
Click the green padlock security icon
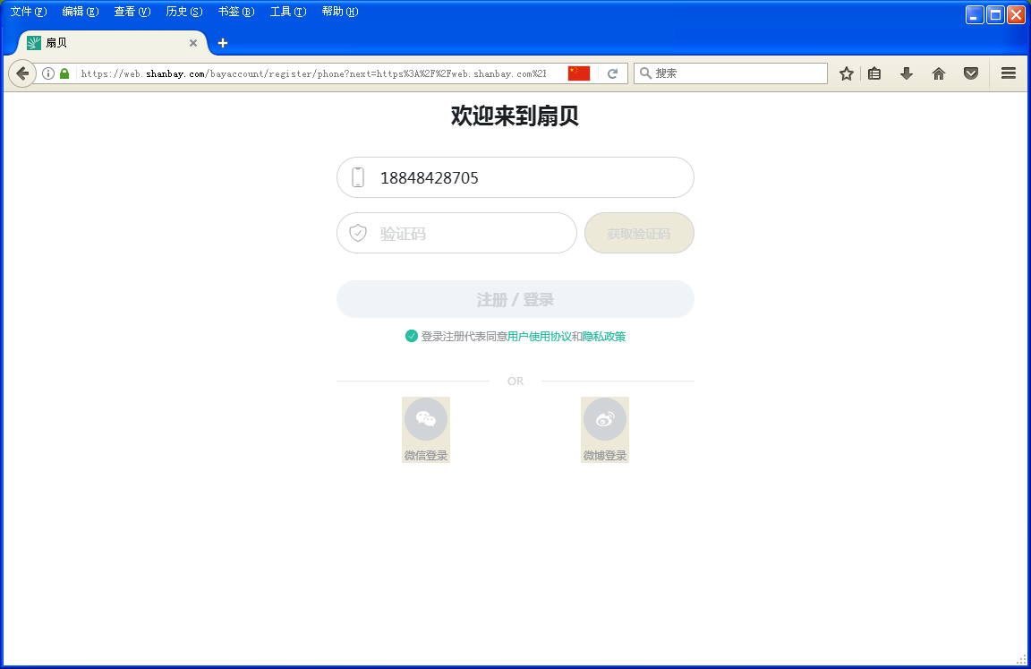[64, 73]
